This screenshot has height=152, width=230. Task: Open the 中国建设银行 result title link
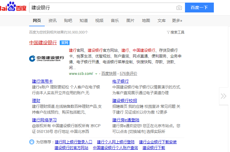[43, 42]
